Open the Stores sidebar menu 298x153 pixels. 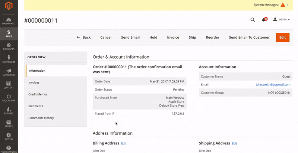pyautogui.click(x=9, y=124)
